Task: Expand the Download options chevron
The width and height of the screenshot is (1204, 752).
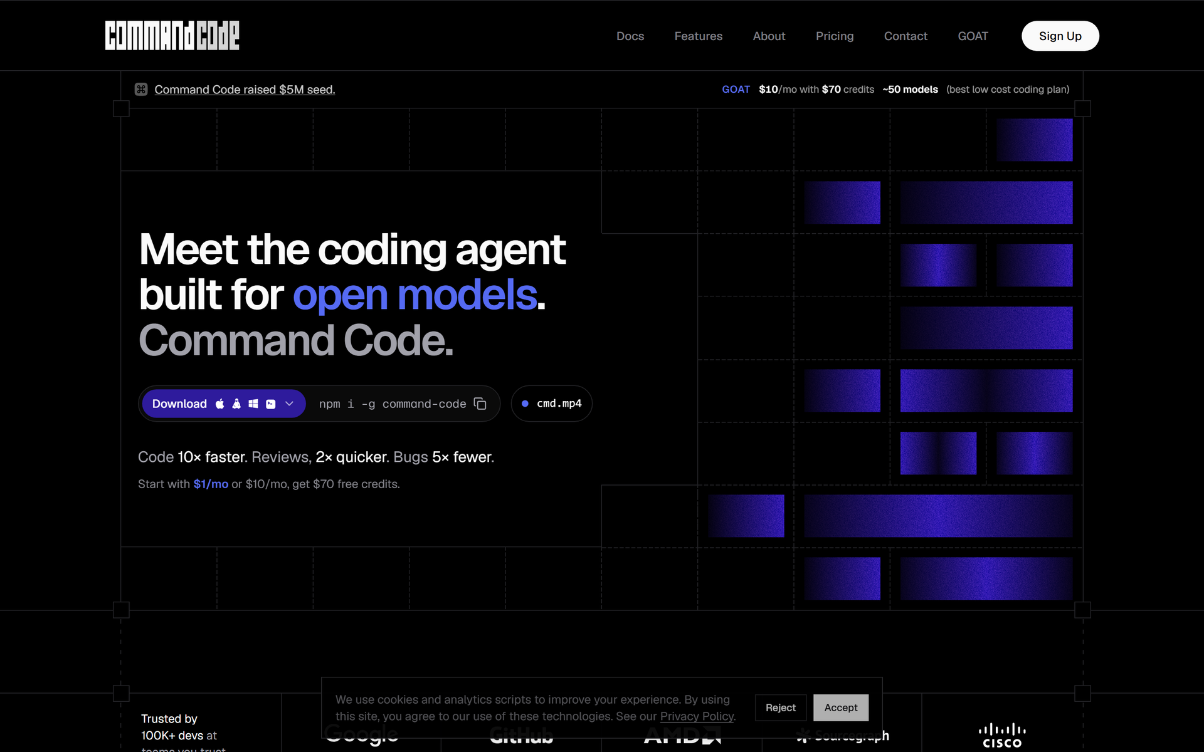Action: pos(289,404)
